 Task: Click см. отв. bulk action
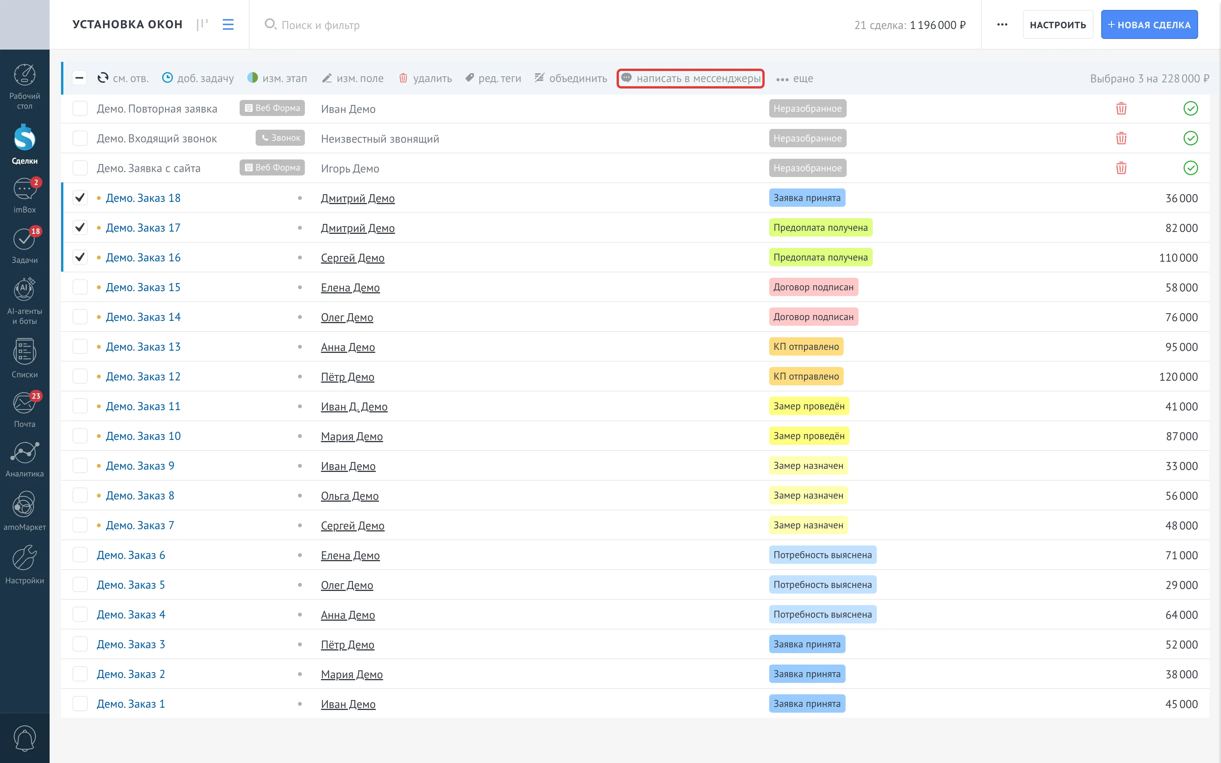(122, 78)
